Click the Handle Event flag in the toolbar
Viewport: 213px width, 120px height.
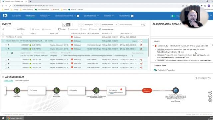[x=69, y=29]
